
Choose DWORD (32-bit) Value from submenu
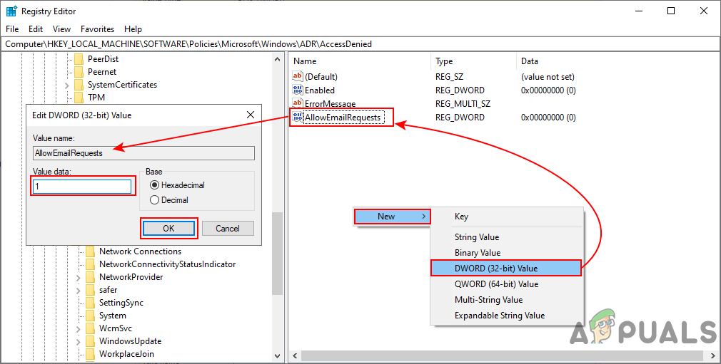(x=507, y=269)
